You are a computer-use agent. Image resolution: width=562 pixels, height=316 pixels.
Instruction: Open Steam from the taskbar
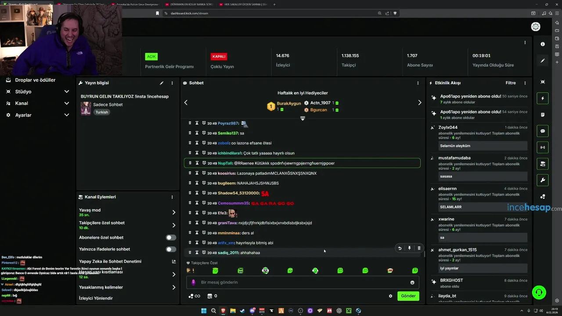coord(242,311)
